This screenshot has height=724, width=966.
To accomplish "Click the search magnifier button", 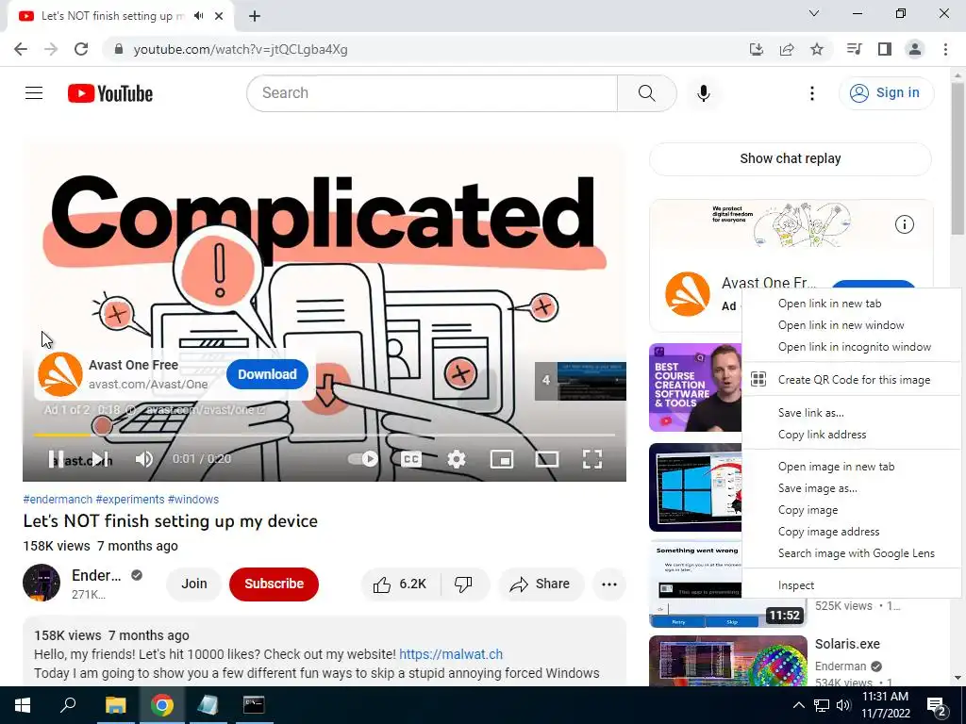I will 646,93.
